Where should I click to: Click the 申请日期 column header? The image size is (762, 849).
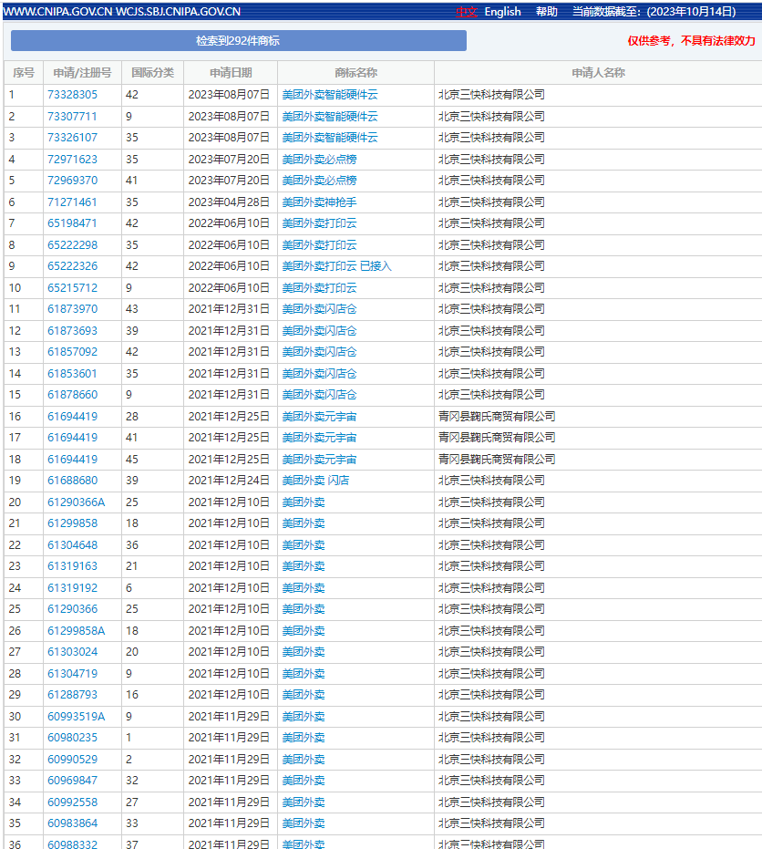(231, 73)
